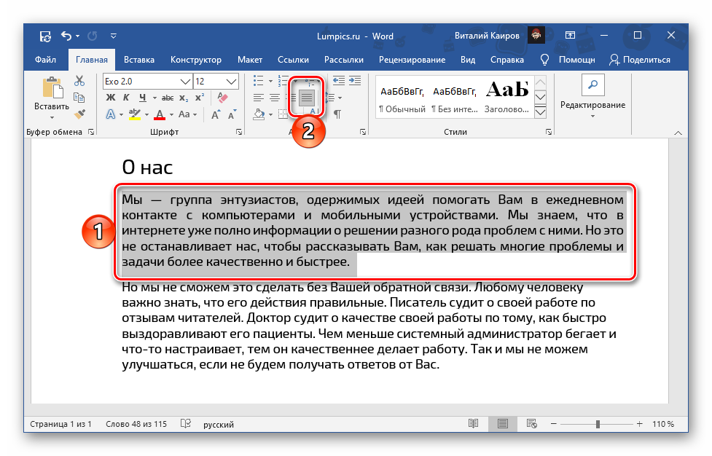Viewport: 712px width, 456px height.
Task: Apply the Обычный style
Action: [402, 98]
